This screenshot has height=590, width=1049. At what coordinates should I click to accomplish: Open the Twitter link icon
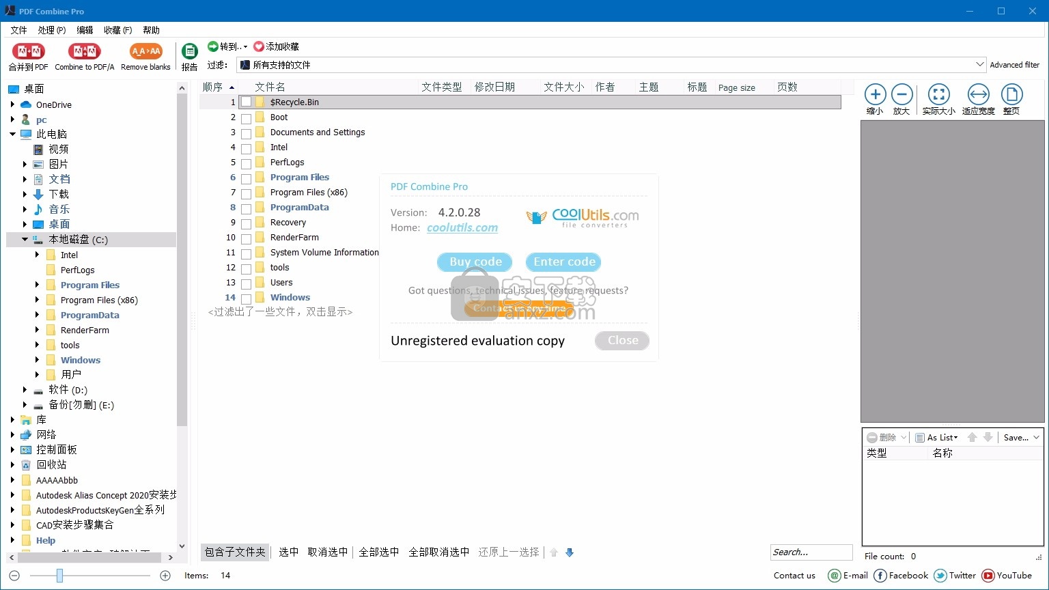point(940,576)
